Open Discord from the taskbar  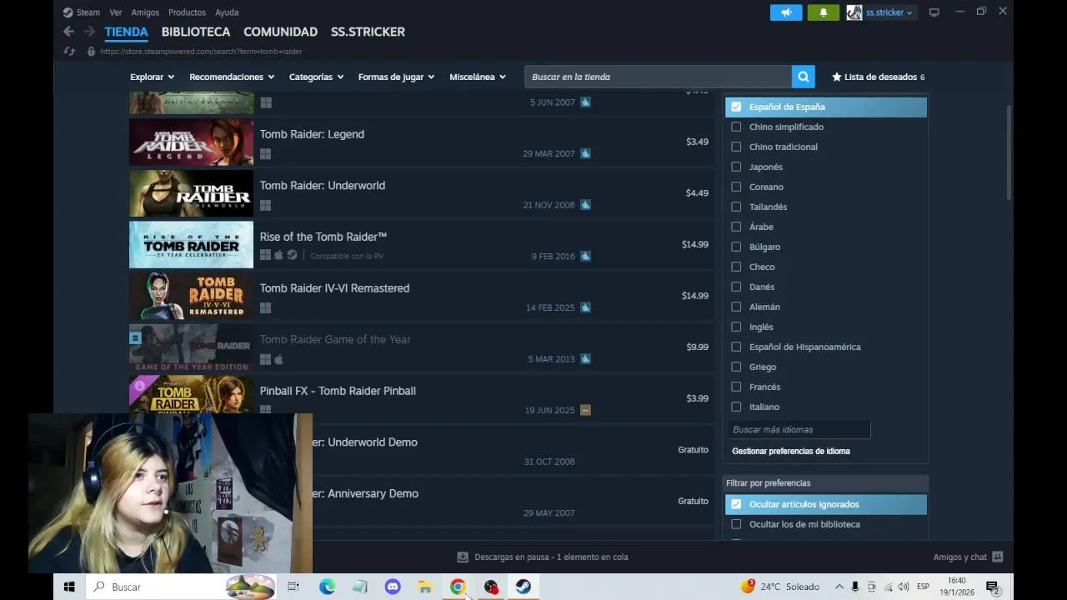point(393,587)
